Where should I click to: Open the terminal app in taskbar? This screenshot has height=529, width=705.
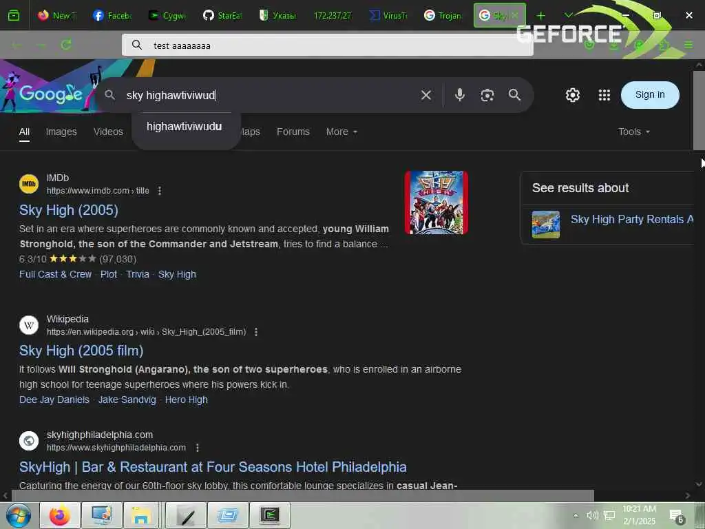point(270,515)
